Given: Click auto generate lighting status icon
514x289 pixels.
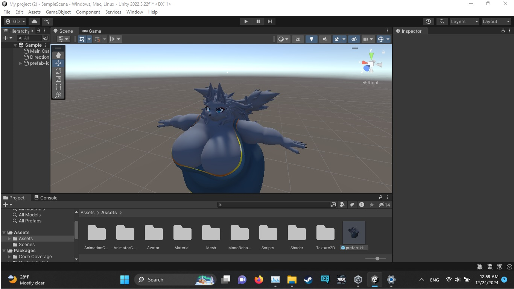Looking at the screenshot, I should tap(500, 267).
